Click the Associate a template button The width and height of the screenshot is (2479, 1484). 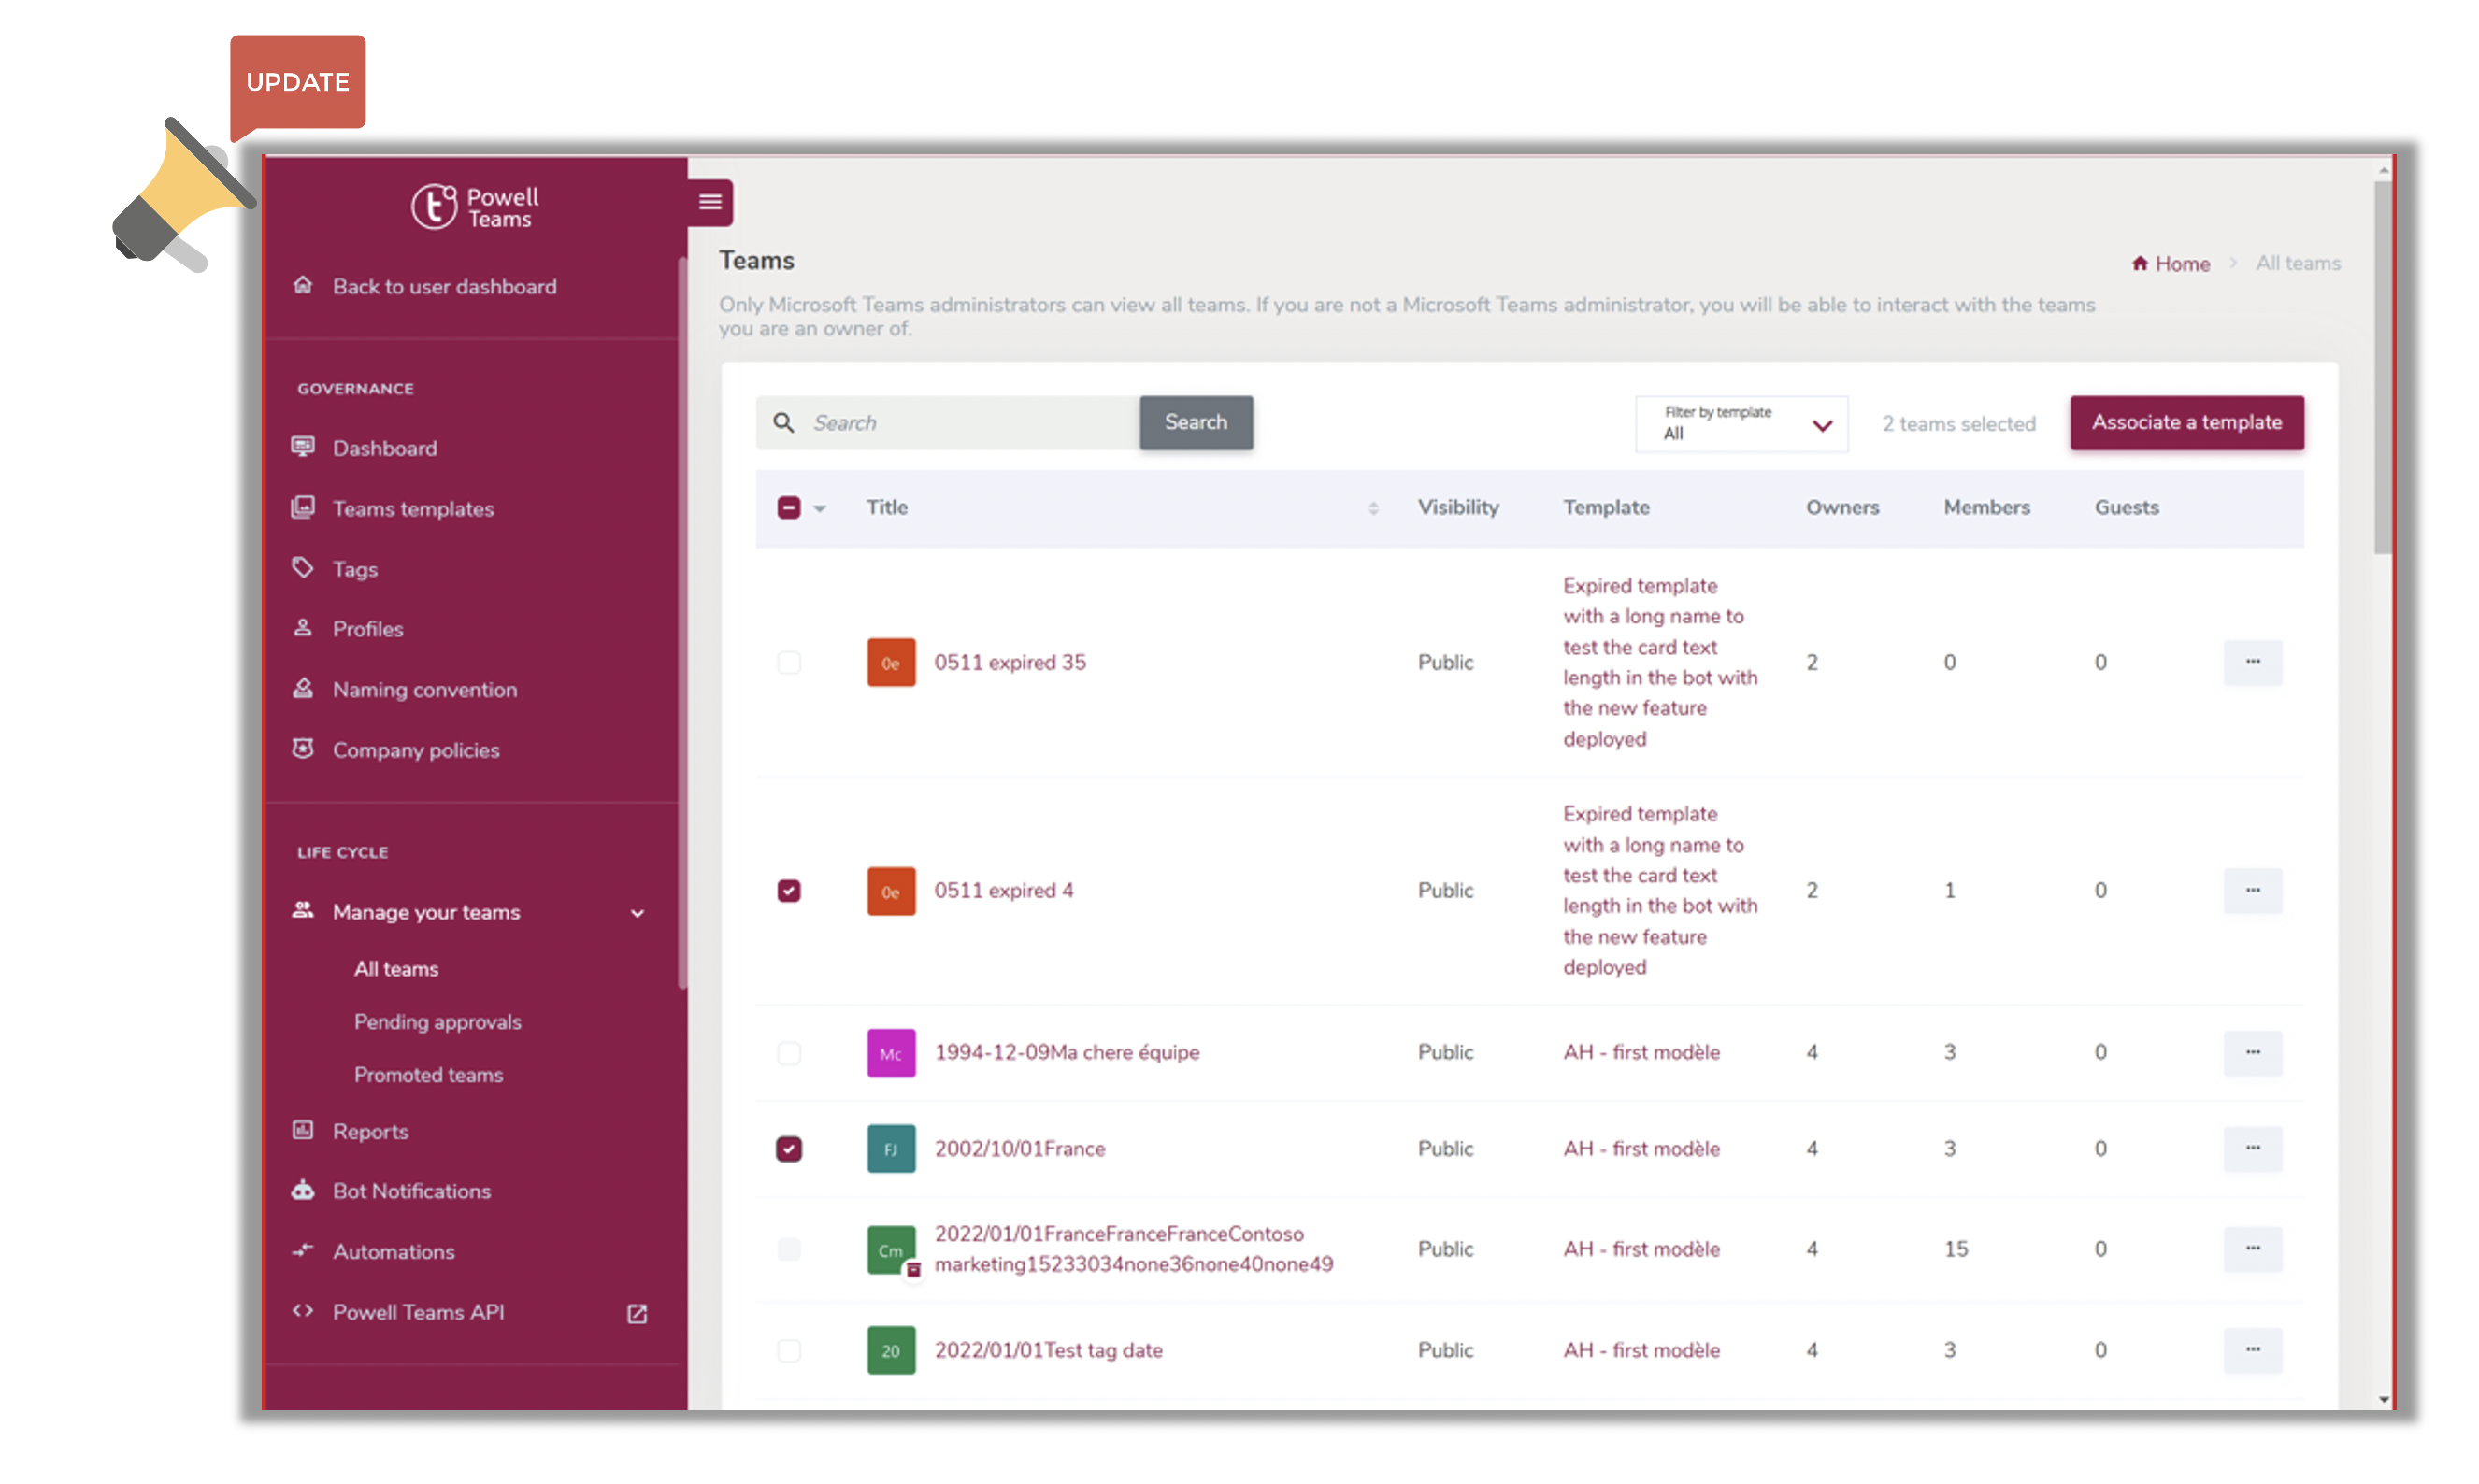click(x=2186, y=422)
